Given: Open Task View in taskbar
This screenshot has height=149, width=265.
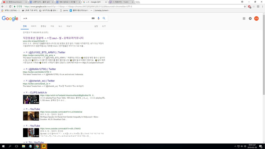Looking at the screenshot, I should coord(17,146).
